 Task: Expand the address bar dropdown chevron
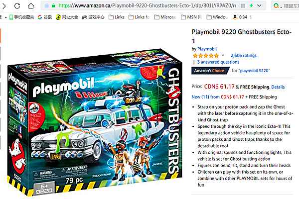[259, 5]
